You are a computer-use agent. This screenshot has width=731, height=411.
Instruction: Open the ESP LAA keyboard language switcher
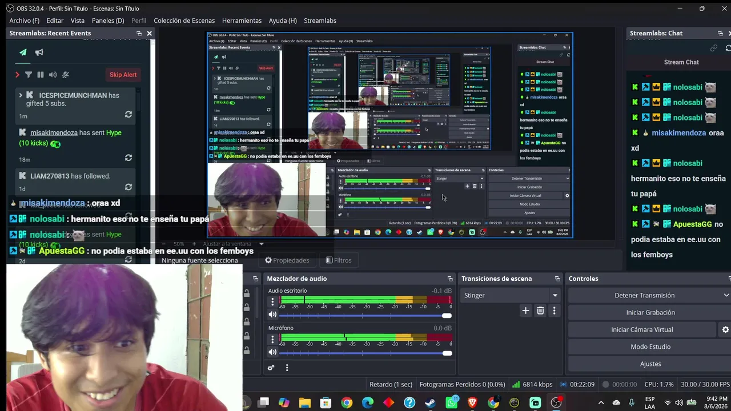(650, 402)
